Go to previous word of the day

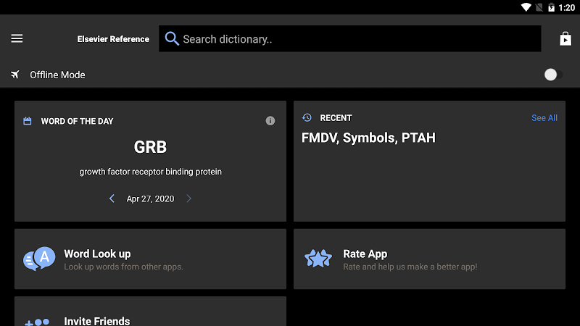[112, 198]
